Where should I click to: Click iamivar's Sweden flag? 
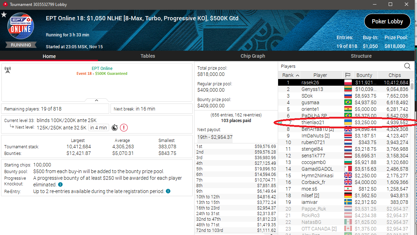click(x=348, y=202)
